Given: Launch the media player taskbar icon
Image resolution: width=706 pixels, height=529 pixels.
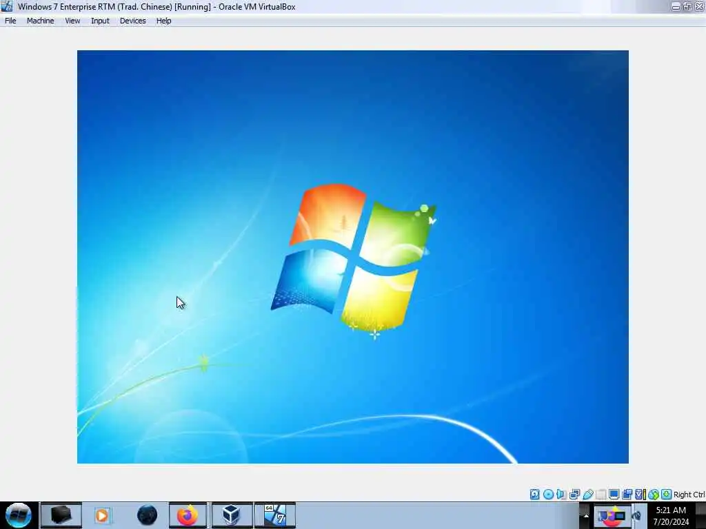Looking at the screenshot, I should pos(102,515).
